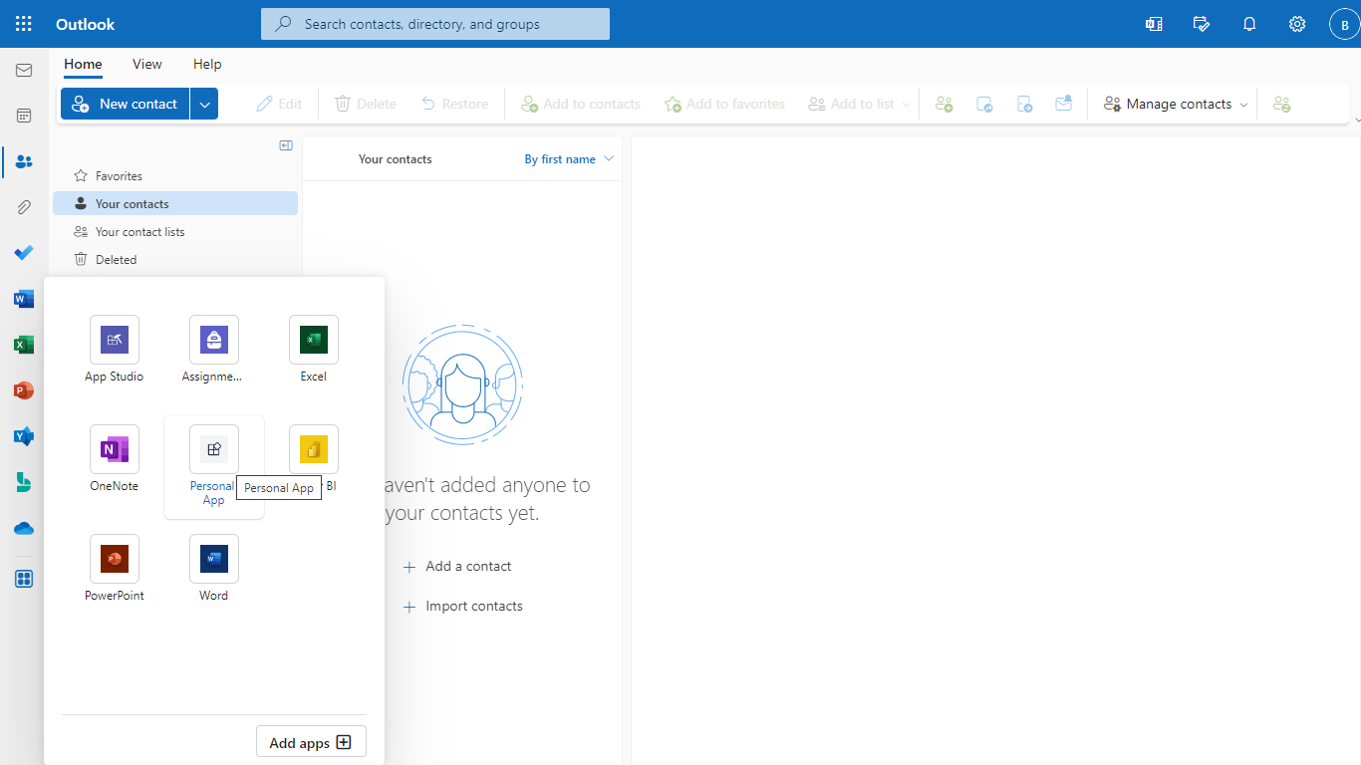Open App Studio in apps flyout
Screen dimensions: 1361x765
point(115,350)
